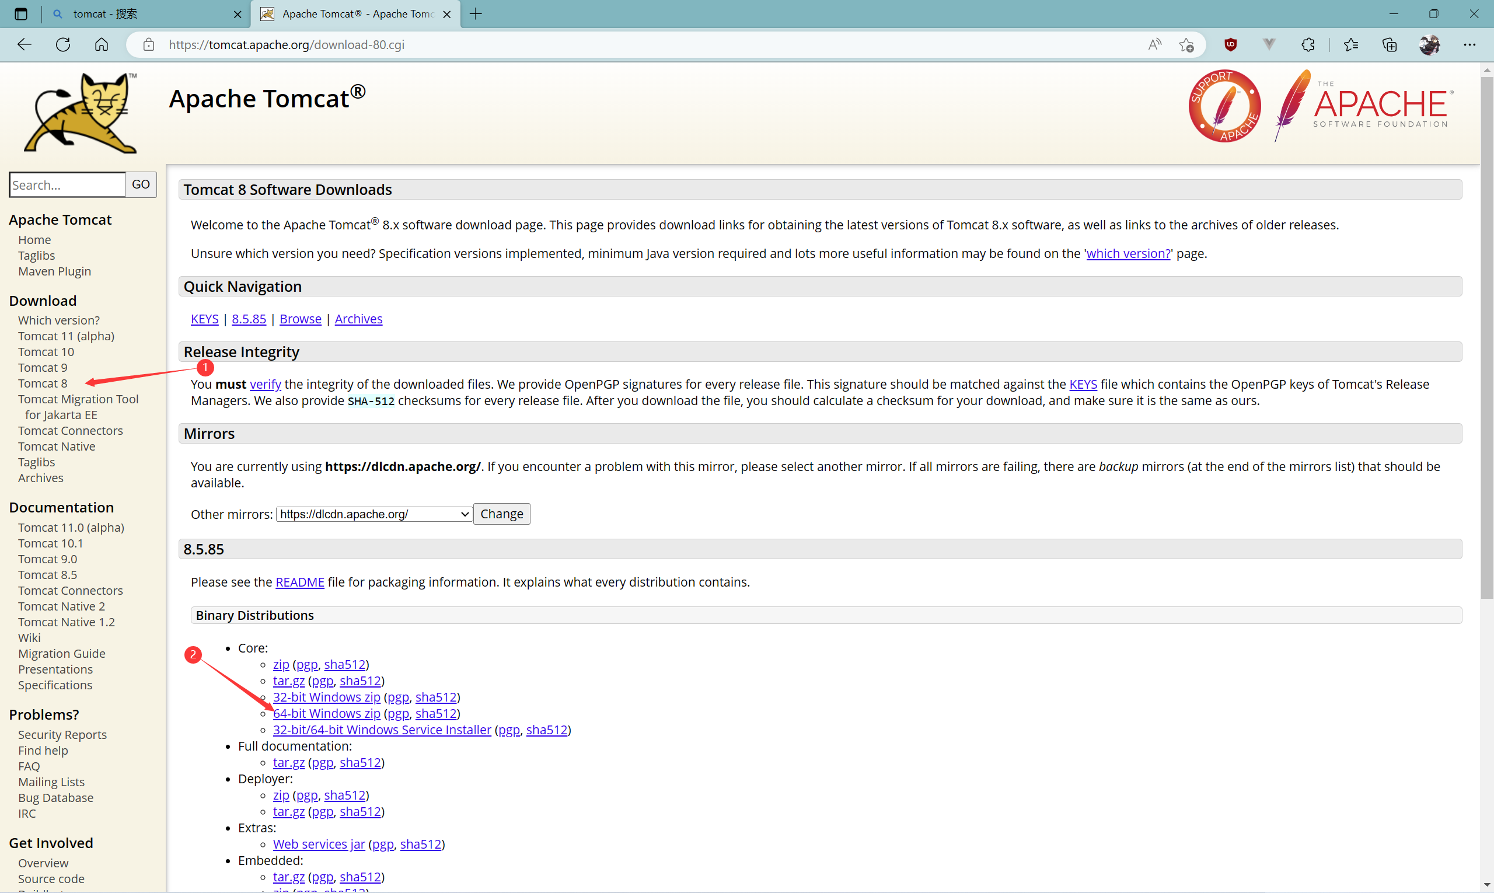Expand the Other mirrors dropdown

(x=373, y=514)
